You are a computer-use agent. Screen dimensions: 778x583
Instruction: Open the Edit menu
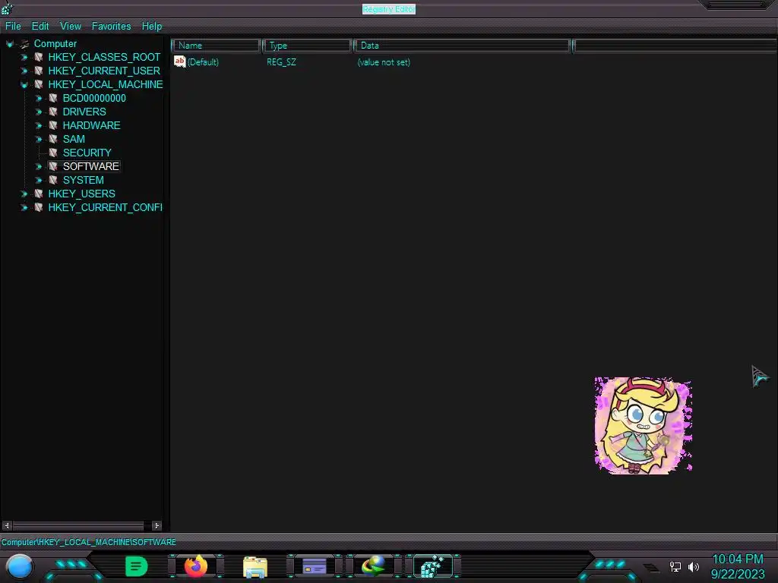pyautogui.click(x=40, y=27)
